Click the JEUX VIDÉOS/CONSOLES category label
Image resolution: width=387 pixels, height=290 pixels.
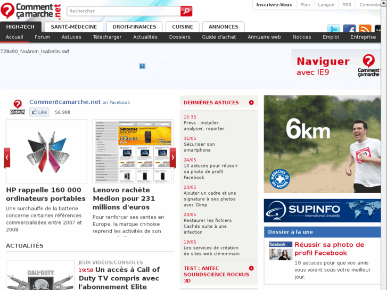(x=111, y=262)
